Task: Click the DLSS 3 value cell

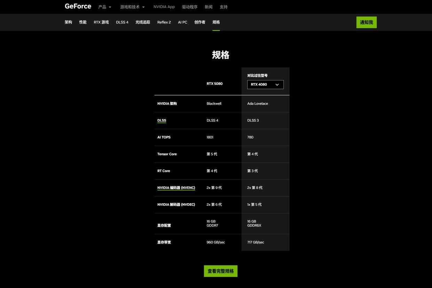Action: 253,120
